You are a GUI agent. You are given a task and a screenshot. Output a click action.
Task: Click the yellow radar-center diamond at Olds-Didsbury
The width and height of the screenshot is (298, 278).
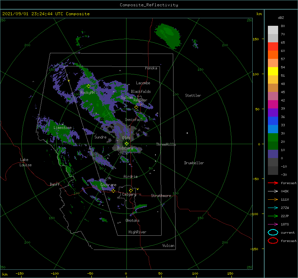pyautogui.click(x=126, y=144)
